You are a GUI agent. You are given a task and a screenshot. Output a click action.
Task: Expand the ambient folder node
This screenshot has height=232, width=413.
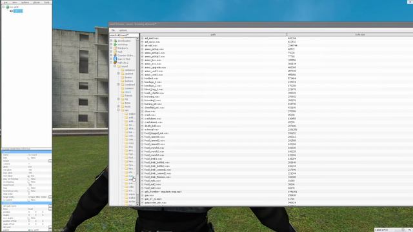119,73
